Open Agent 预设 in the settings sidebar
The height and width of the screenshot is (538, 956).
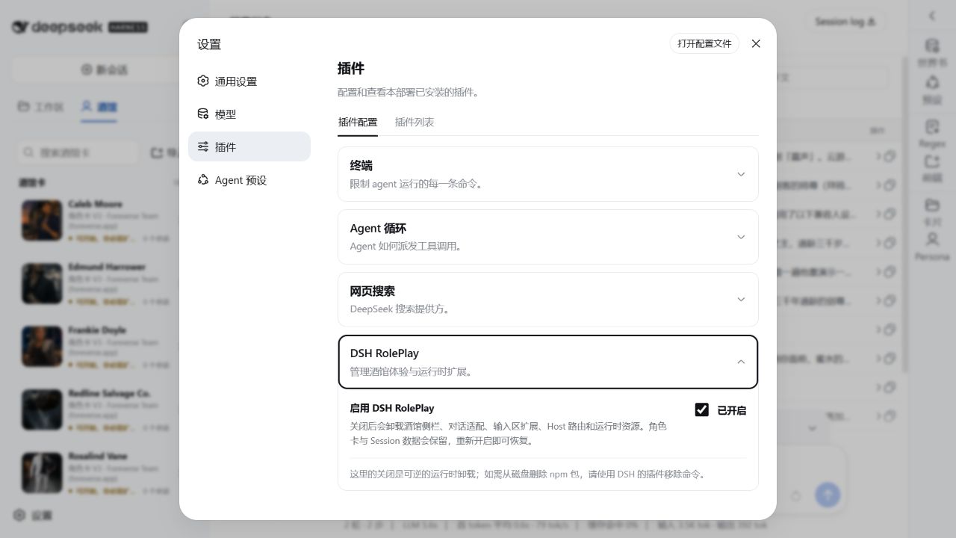[249, 179]
